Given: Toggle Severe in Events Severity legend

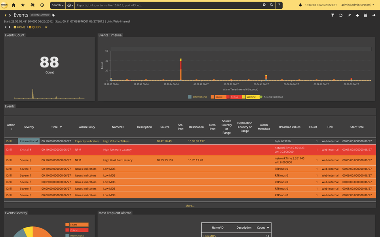Looking at the screenshot, I should 79,225.
